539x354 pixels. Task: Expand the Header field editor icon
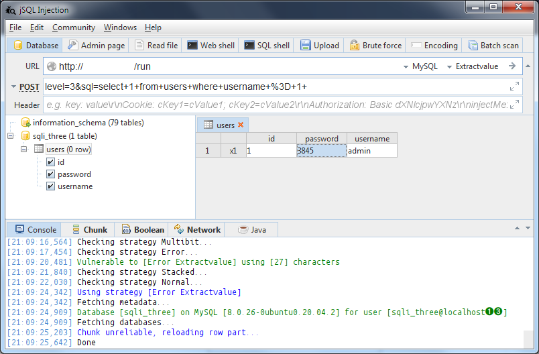pyautogui.click(x=514, y=104)
